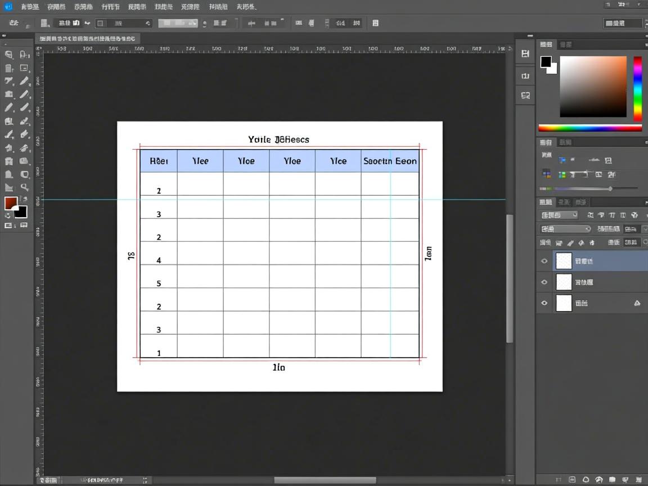Click the bottom icon in collapsed panel dock

tap(525, 96)
